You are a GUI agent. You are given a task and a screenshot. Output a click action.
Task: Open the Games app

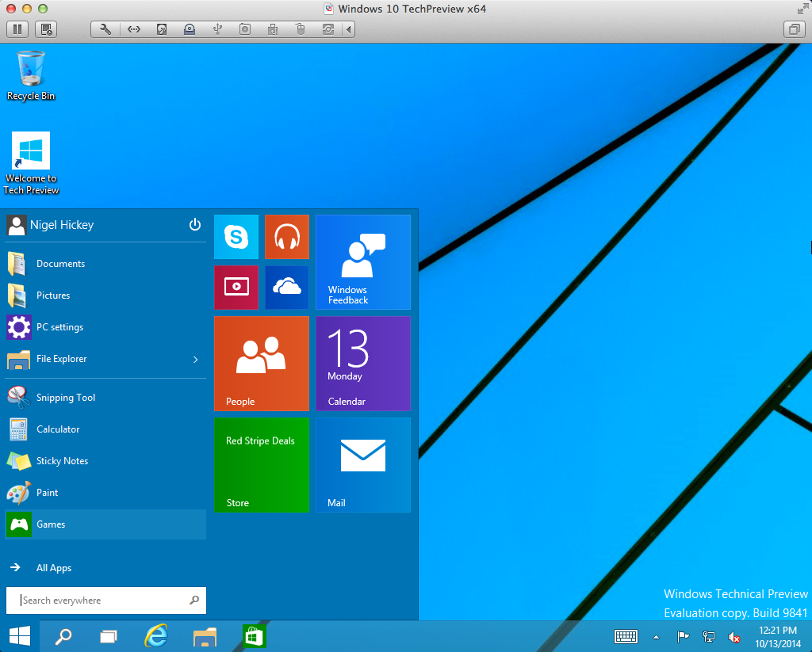[105, 524]
